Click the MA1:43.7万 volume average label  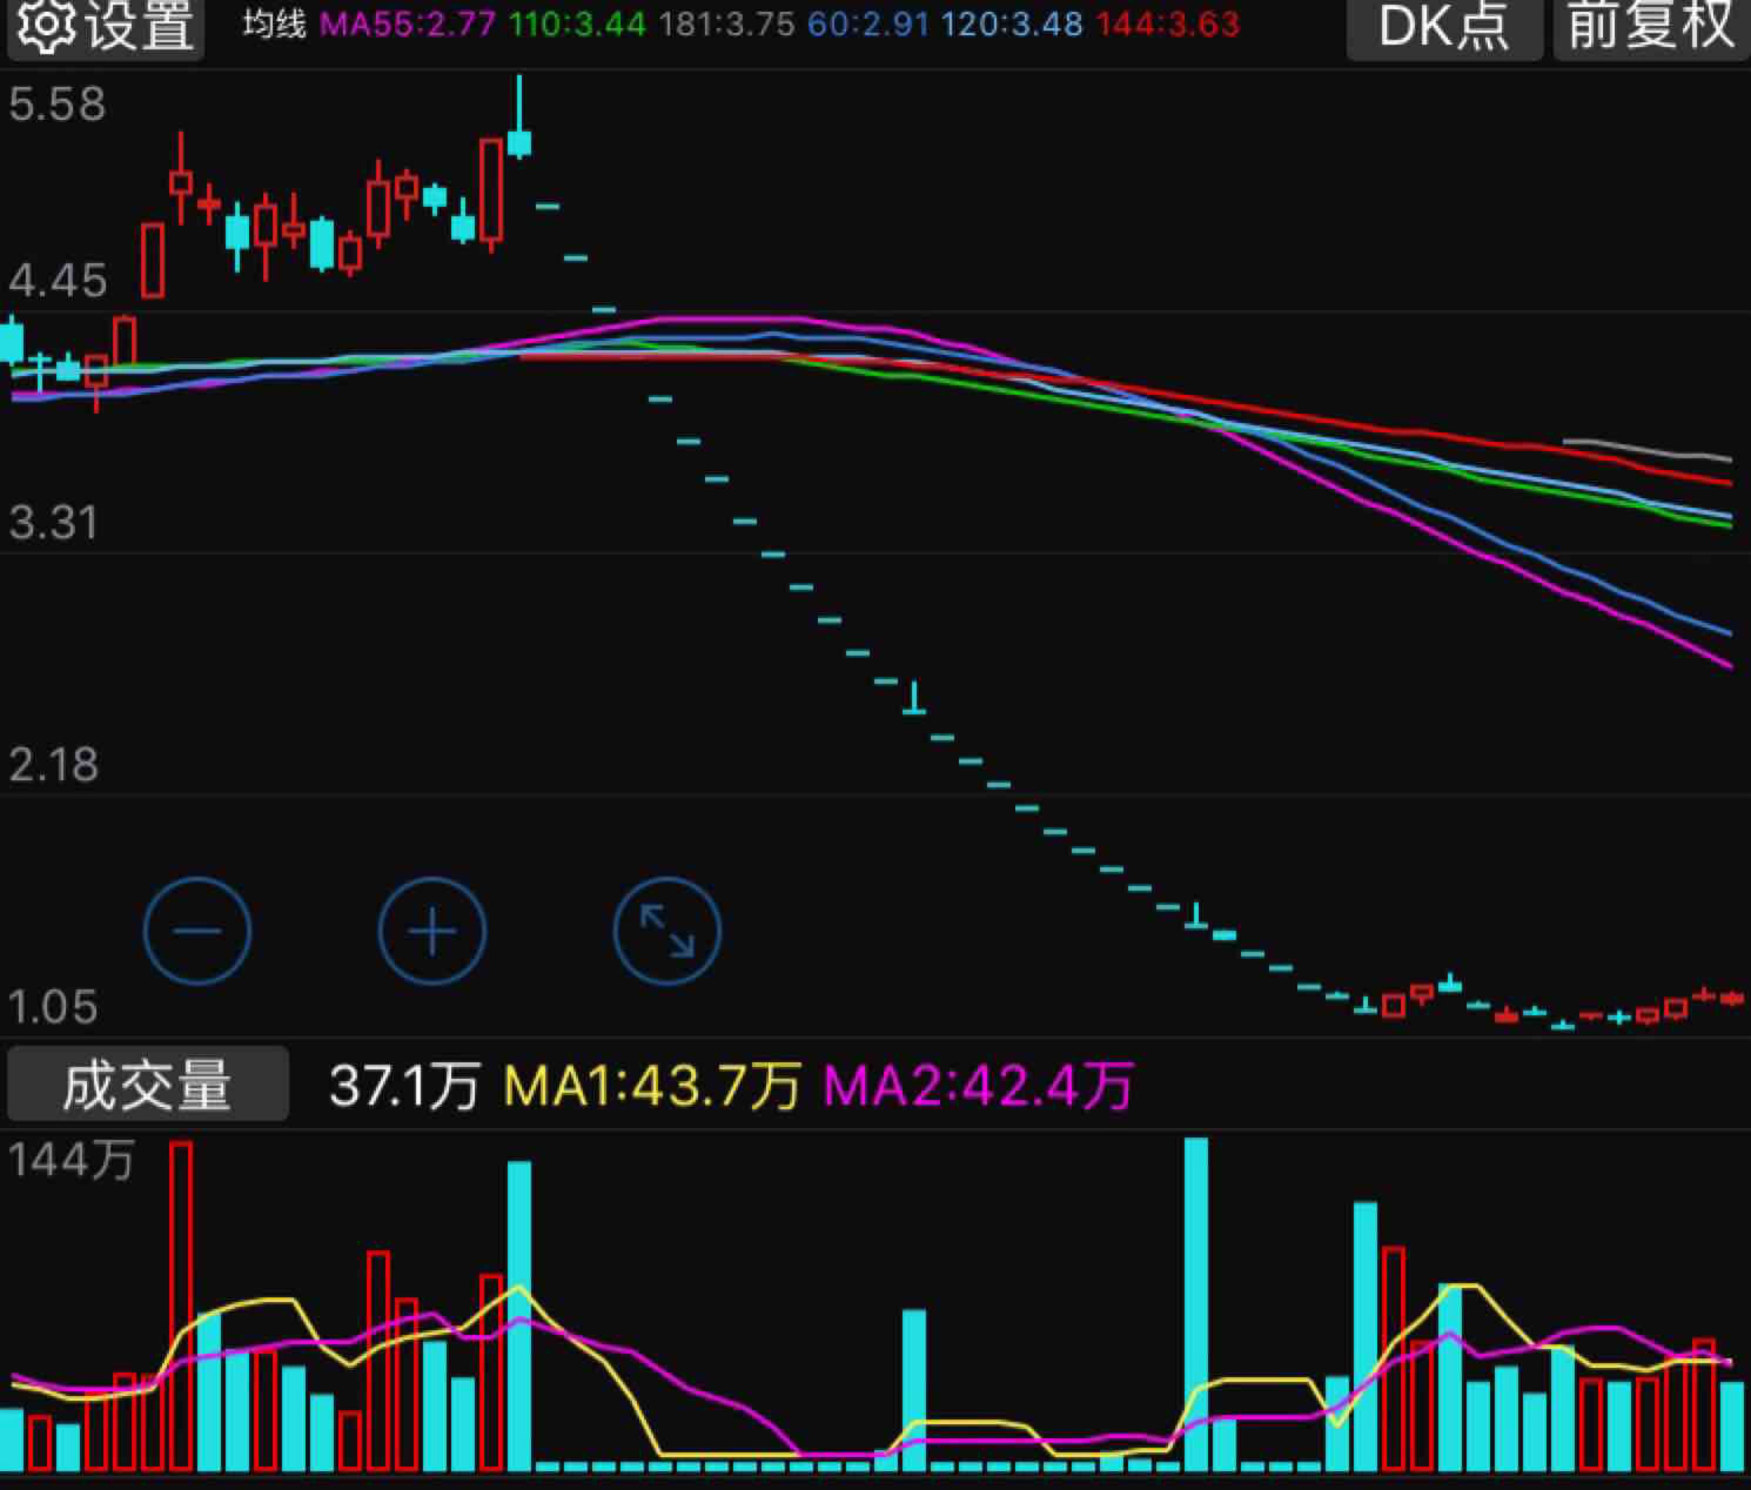652,1085
